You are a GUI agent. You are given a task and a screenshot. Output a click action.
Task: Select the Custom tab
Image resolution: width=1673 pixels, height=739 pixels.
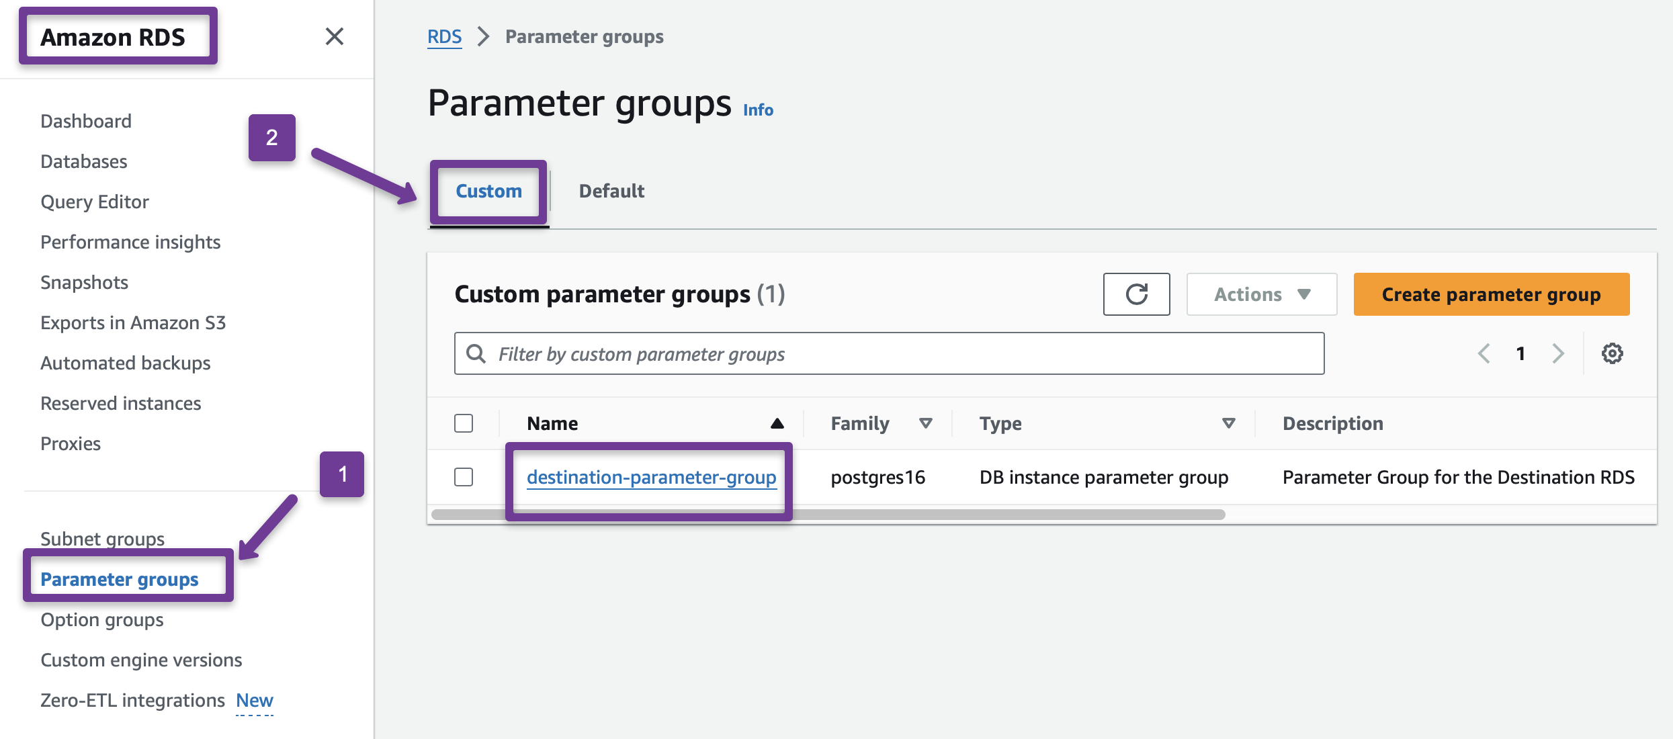click(488, 191)
